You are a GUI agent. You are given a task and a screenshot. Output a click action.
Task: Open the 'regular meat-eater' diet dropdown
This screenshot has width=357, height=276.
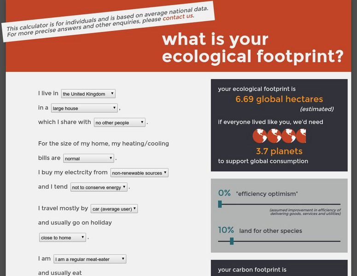pos(90,259)
